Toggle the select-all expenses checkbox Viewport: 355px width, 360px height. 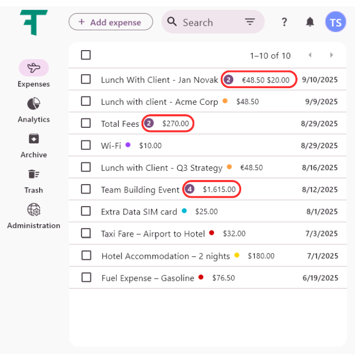click(86, 55)
